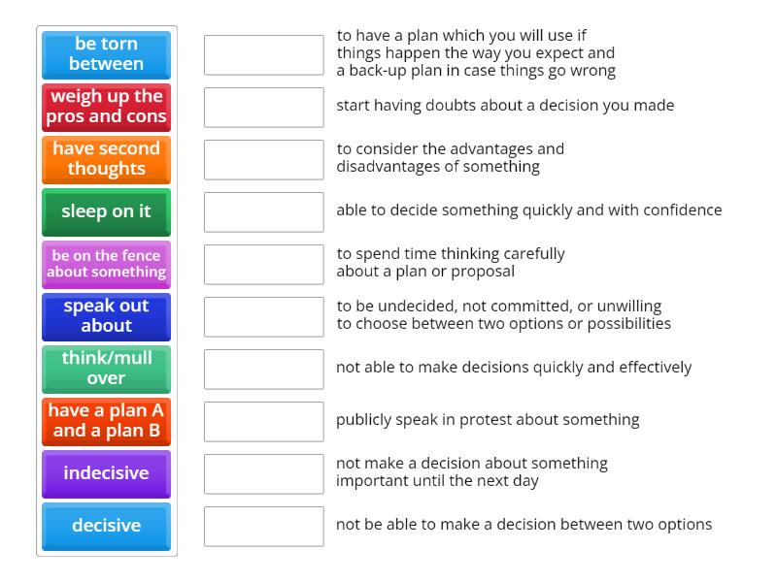This screenshot has width=777, height=582.
Task: Click the box next to advantages and disadvantages definition
Action: [x=264, y=159]
